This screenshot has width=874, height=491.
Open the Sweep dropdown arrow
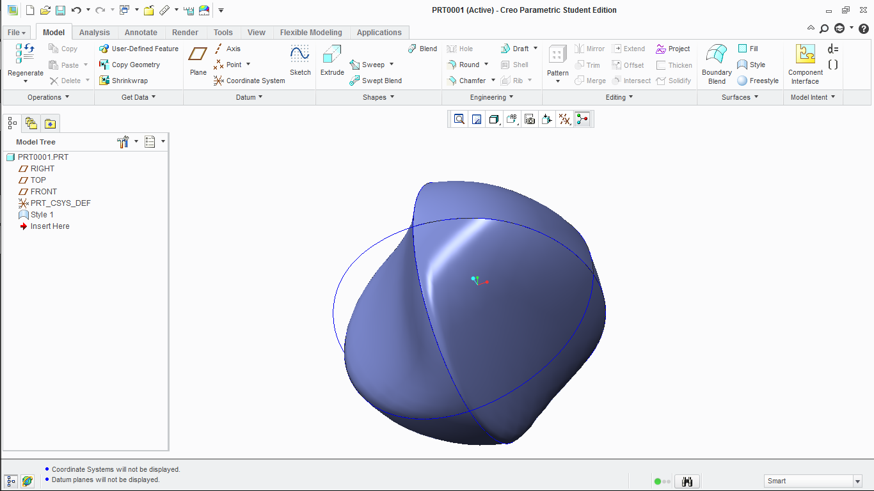point(392,65)
